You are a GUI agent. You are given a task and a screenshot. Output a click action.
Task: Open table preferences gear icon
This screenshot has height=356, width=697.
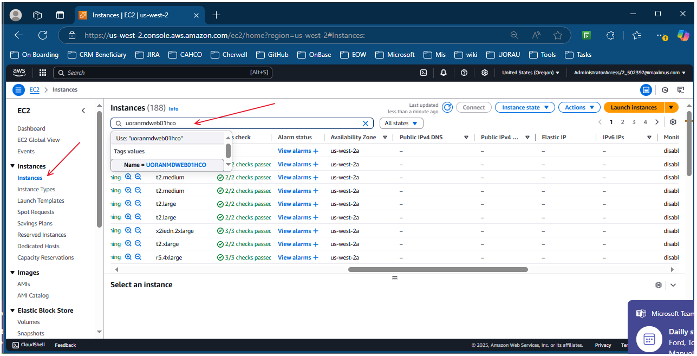click(673, 122)
